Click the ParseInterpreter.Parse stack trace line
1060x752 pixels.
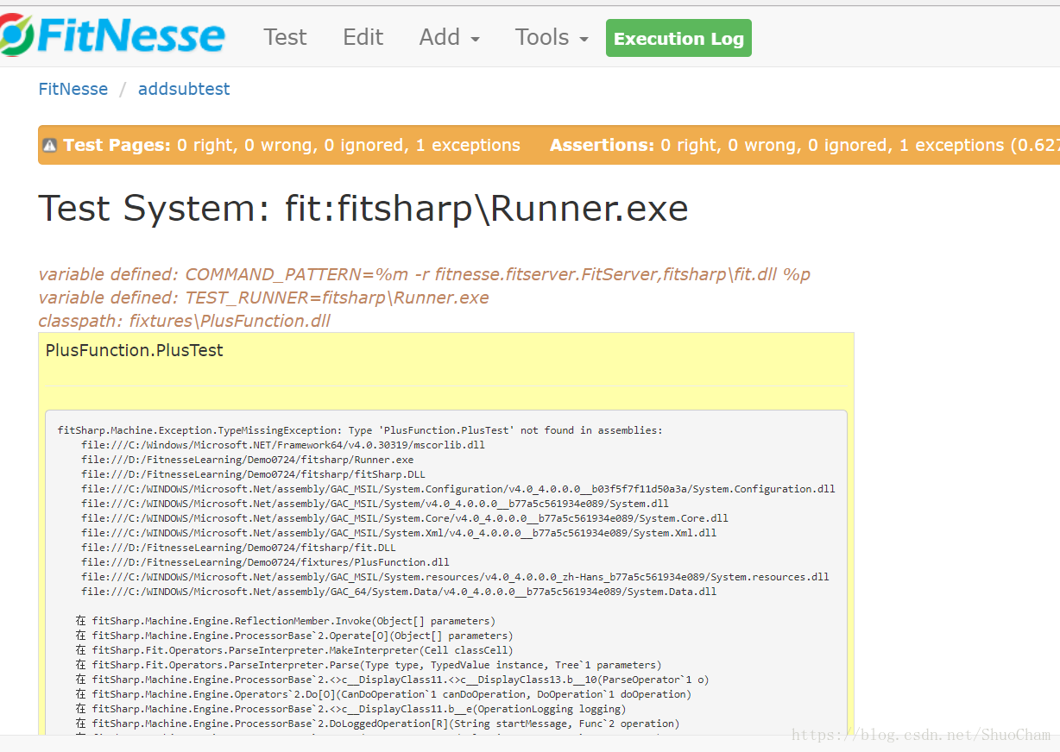pyautogui.click(x=369, y=665)
